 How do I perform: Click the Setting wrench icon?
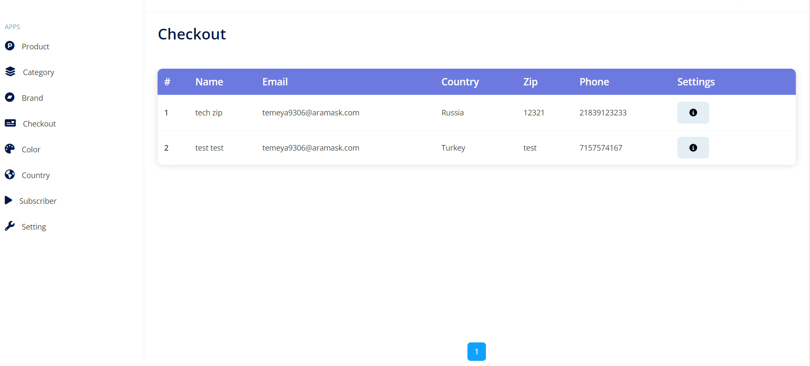(9, 226)
